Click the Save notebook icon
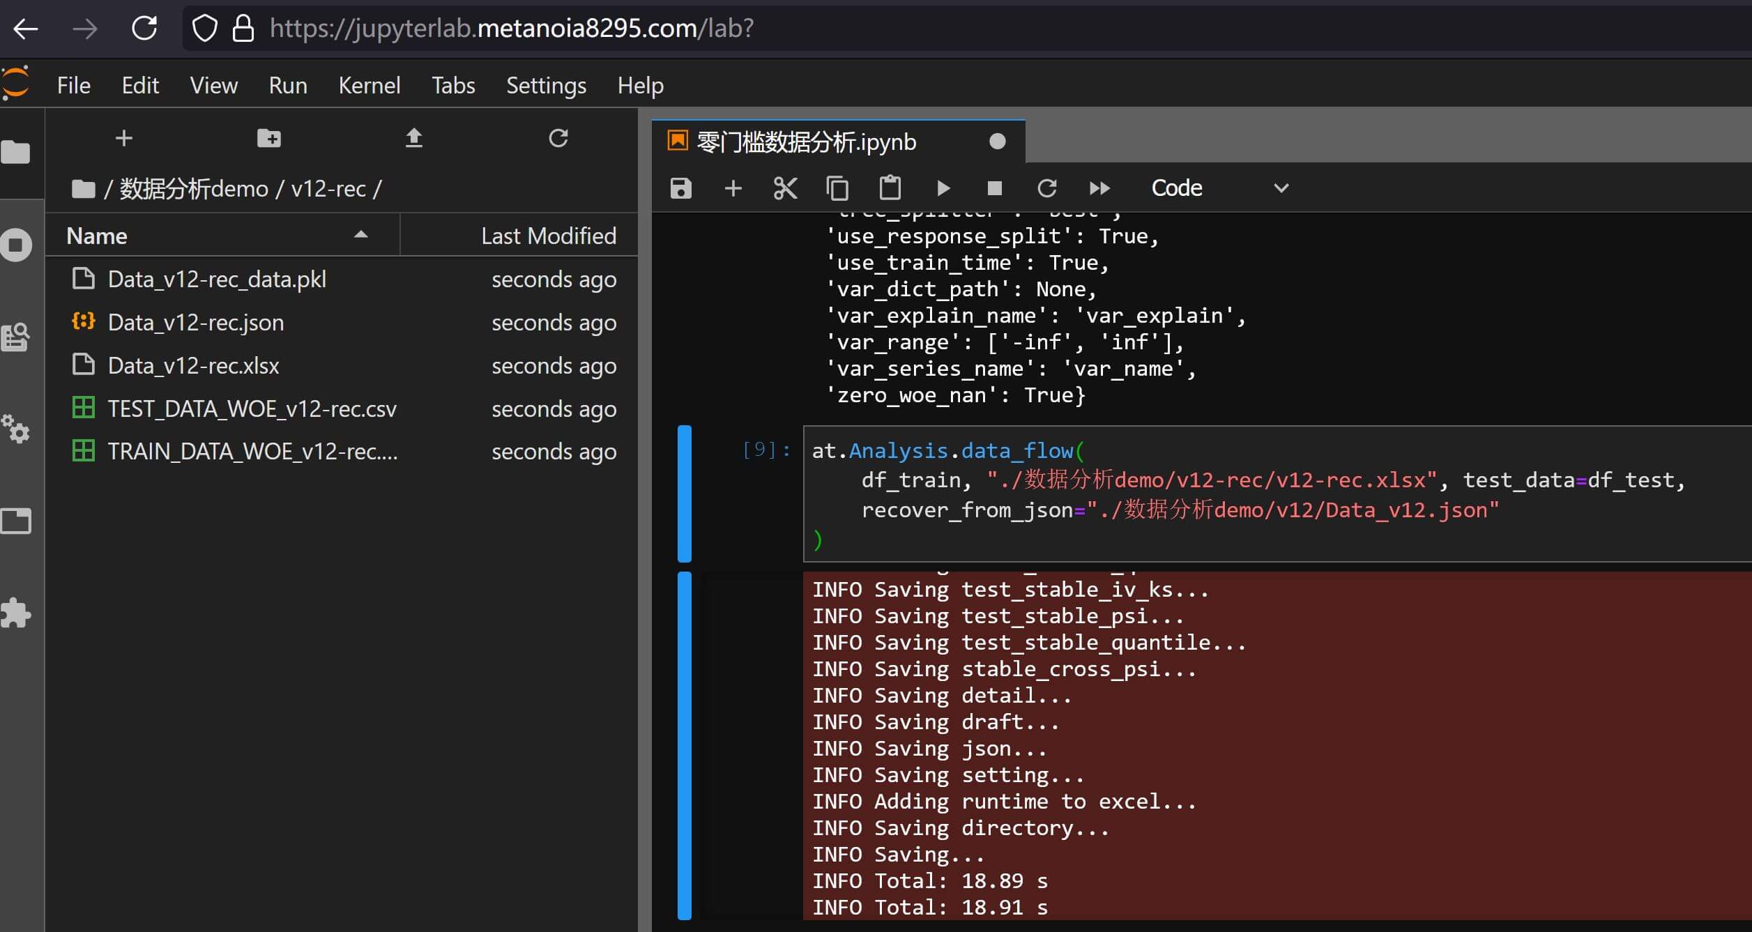The width and height of the screenshot is (1752, 932). [x=680, y=188]
